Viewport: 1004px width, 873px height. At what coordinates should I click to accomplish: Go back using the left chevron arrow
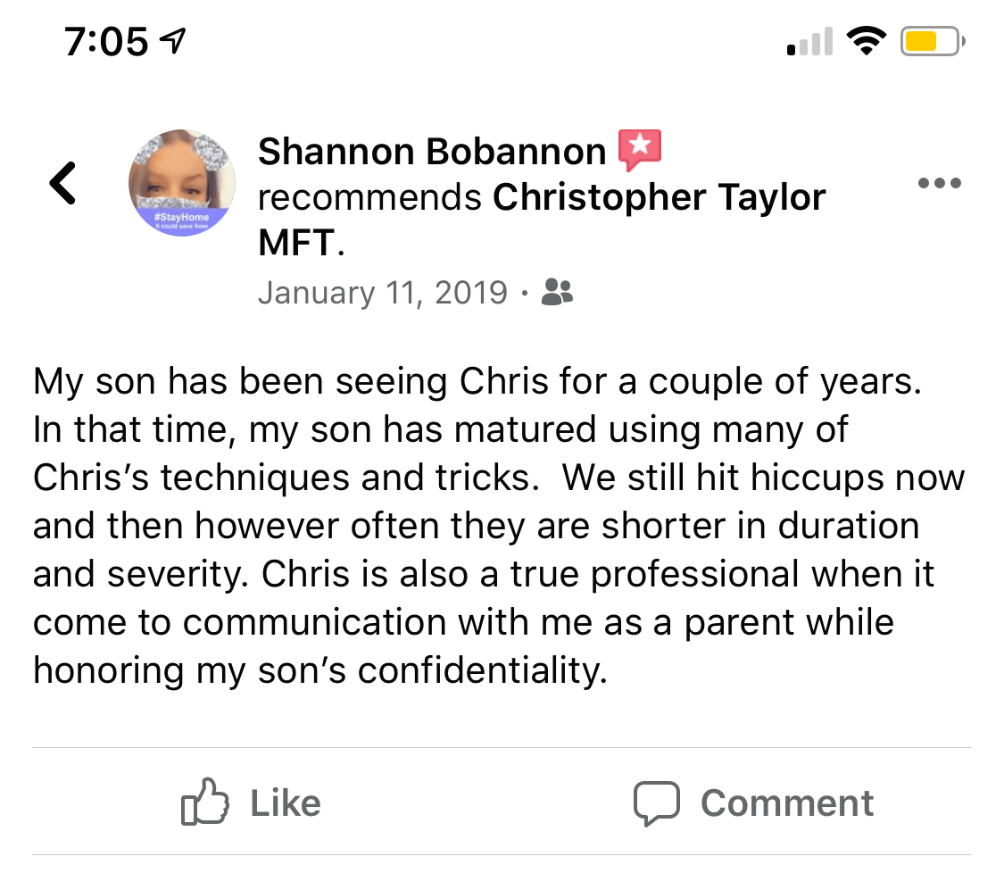click(x=62, y=183)
